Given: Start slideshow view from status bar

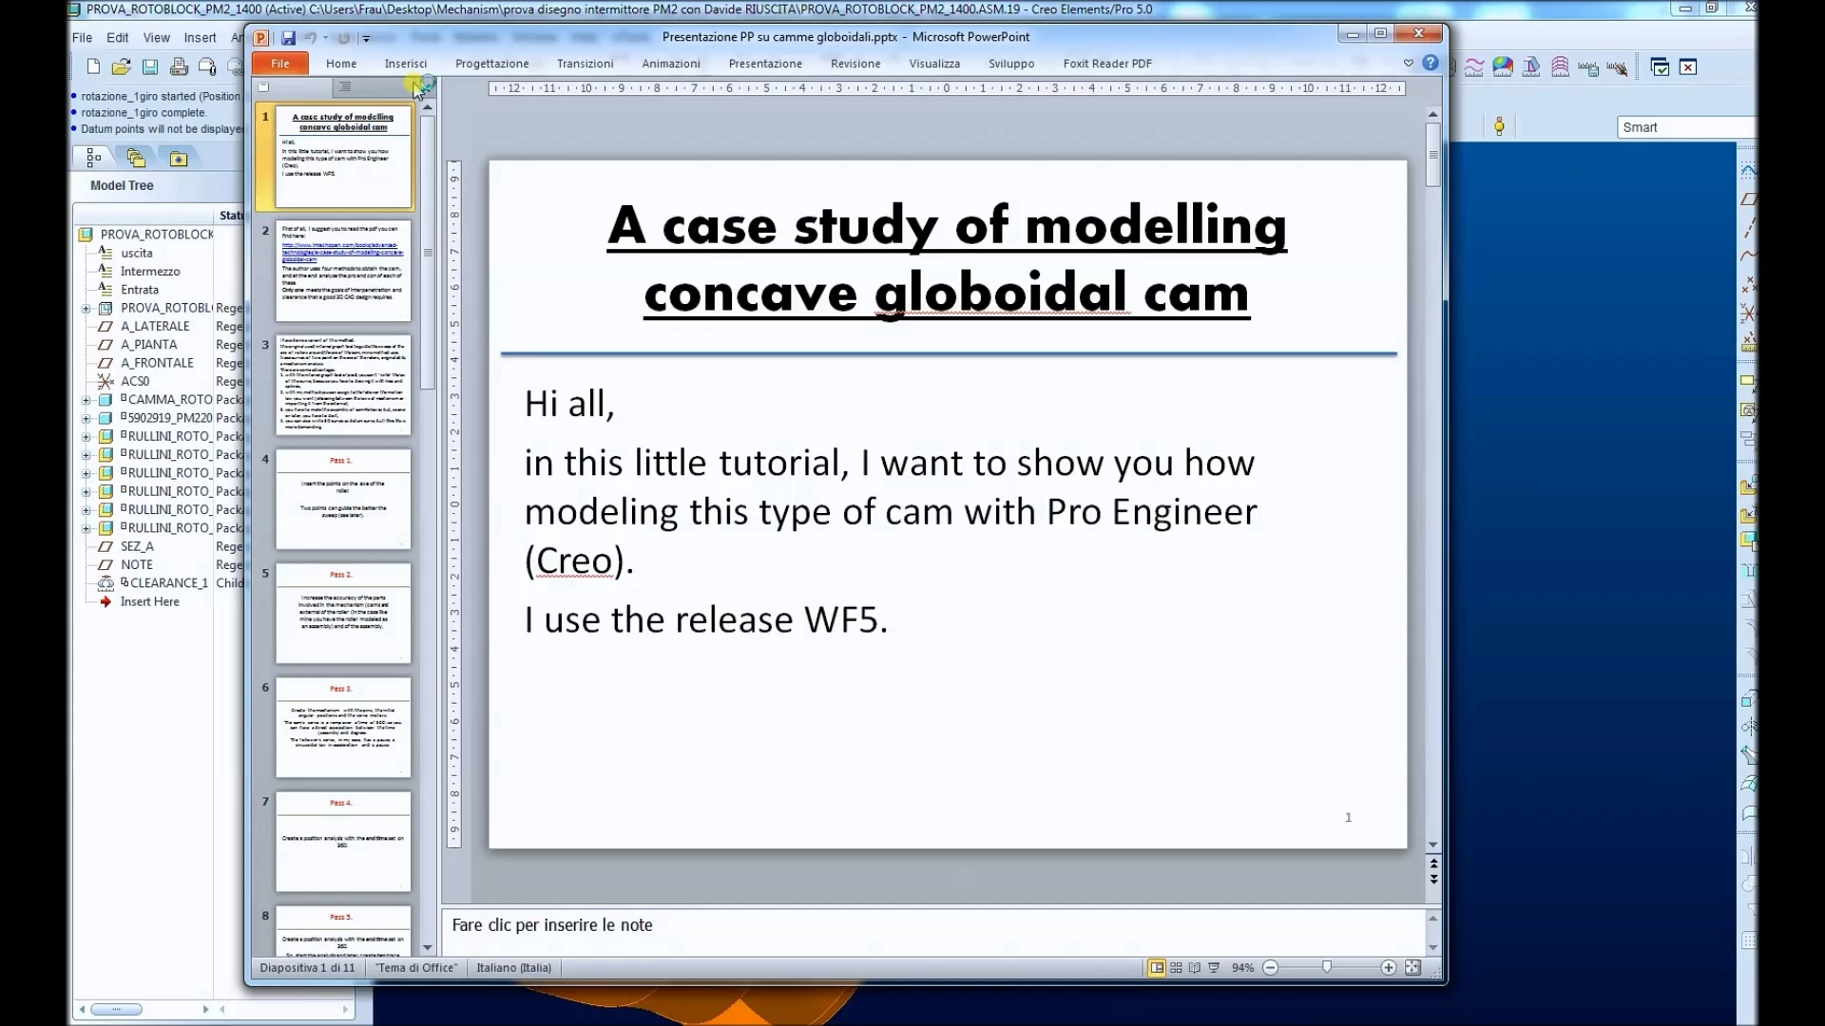Looking at the screenshot, I should tap(1214, 968).
